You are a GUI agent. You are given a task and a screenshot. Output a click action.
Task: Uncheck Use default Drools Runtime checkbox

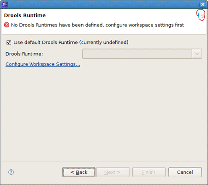tap(9, 43)
